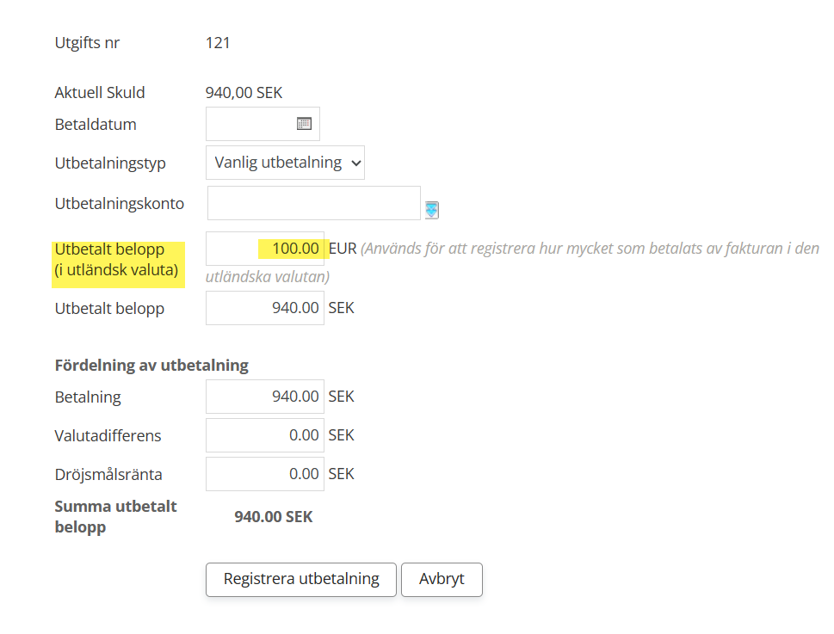This screenshot has height=634, width=834.
Task: Click the Utbetalningskonto account lookup icon
Action: click(x=431, y=209)
